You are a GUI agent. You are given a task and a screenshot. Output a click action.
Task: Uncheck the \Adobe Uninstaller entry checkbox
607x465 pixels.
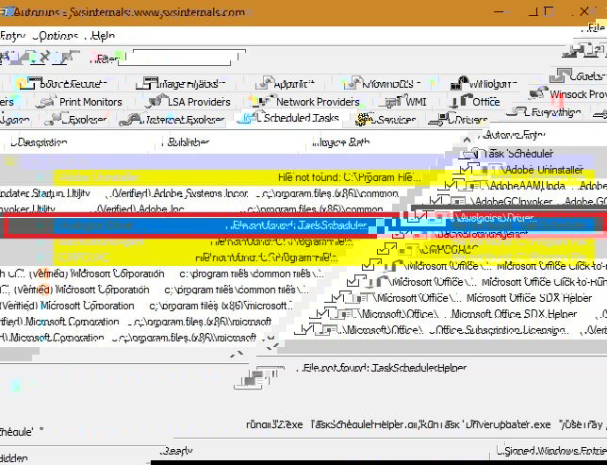click(x=467, y=170)
